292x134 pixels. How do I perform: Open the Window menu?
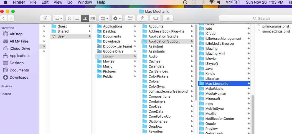click(85, 3)
